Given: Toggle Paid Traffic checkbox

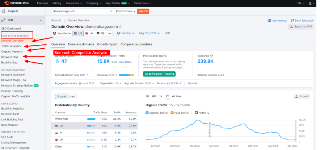Looking at the screenshot, I should tap(172, 113).
